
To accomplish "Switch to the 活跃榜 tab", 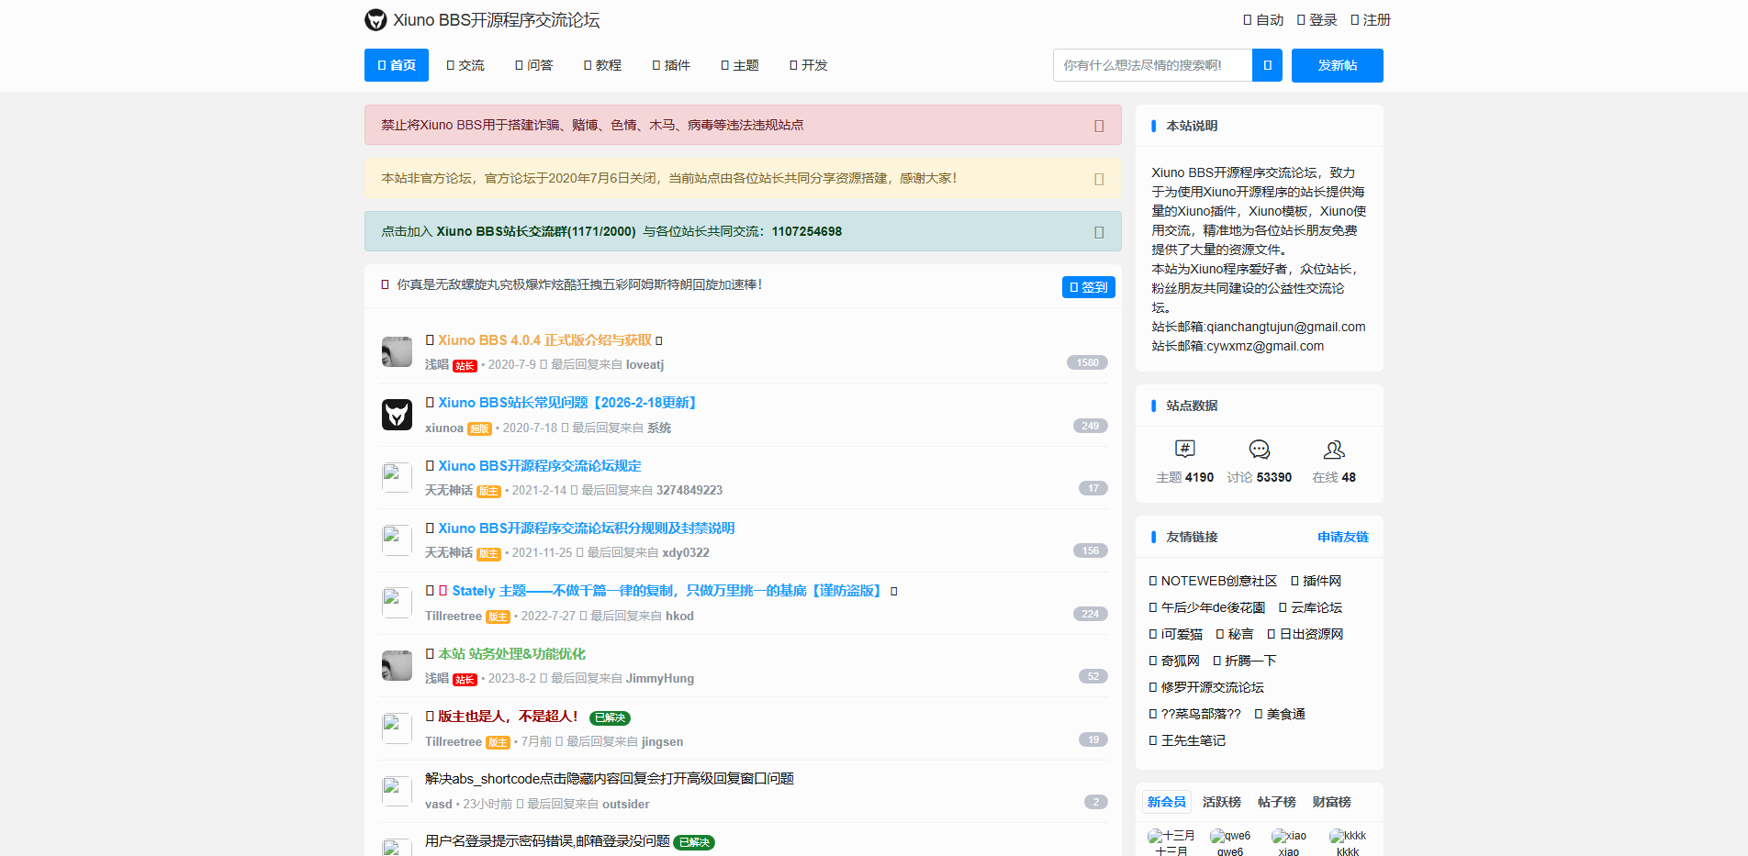I will coord(1221,801).
